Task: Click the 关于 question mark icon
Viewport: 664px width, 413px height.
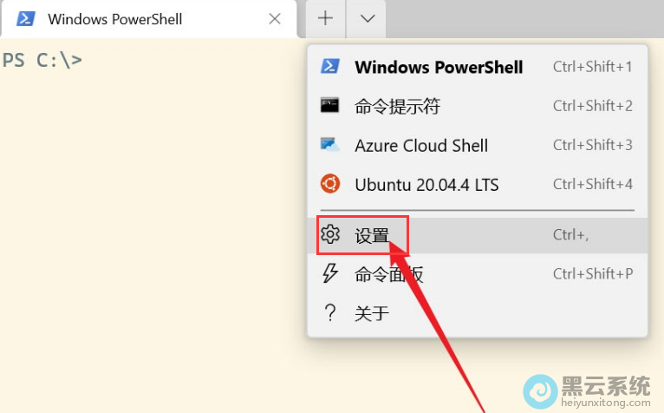Action: (330, 313)
